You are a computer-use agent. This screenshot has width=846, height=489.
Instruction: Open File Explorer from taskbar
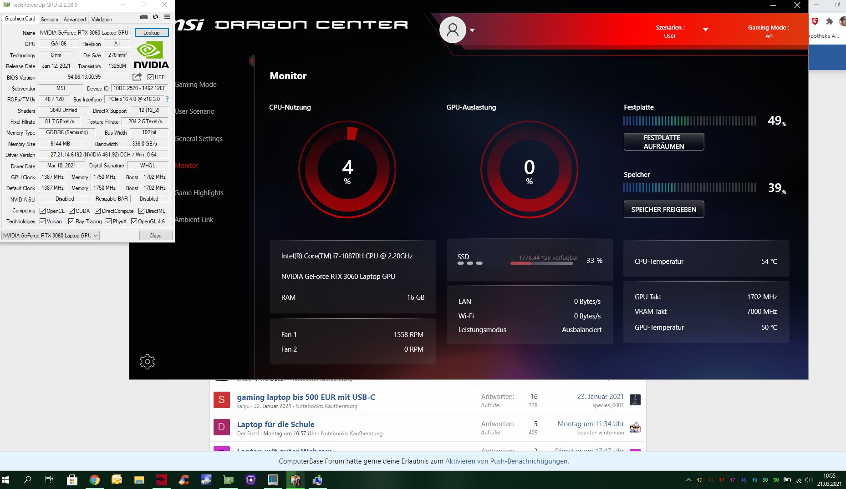pos(139,480)
